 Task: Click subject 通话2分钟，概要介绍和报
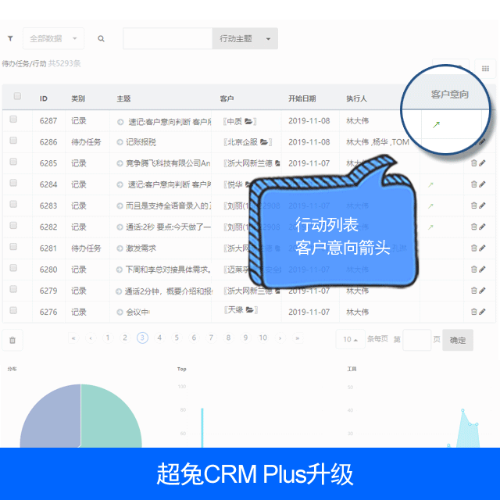coord(168,291)
